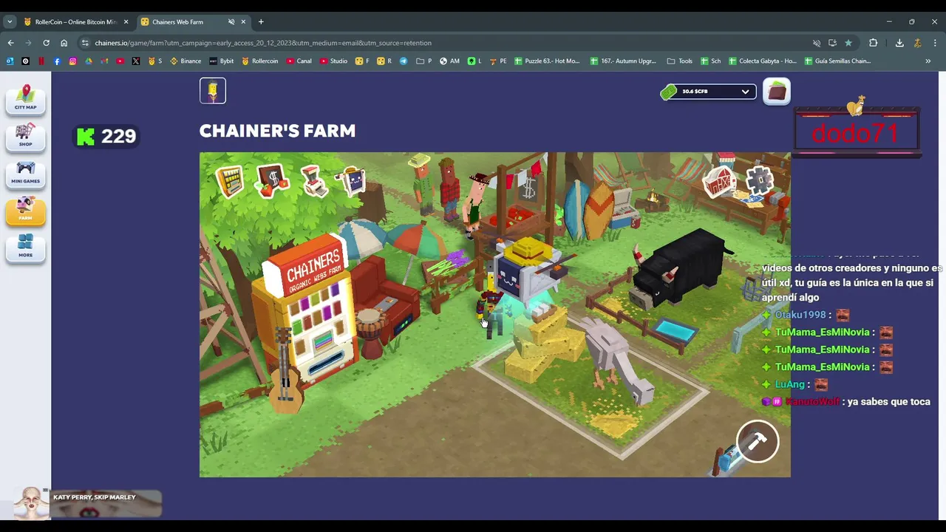
Task: Open the Guía Semillas Chain bookmark
Action: click(x=837, y=61)
